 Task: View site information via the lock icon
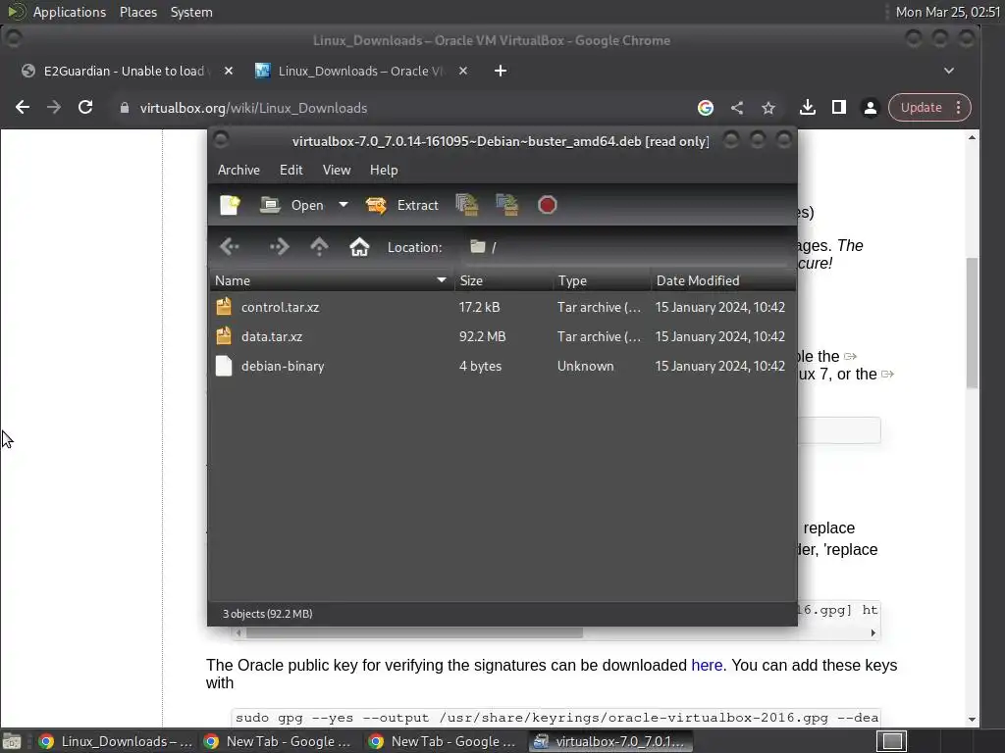(125, 108)
